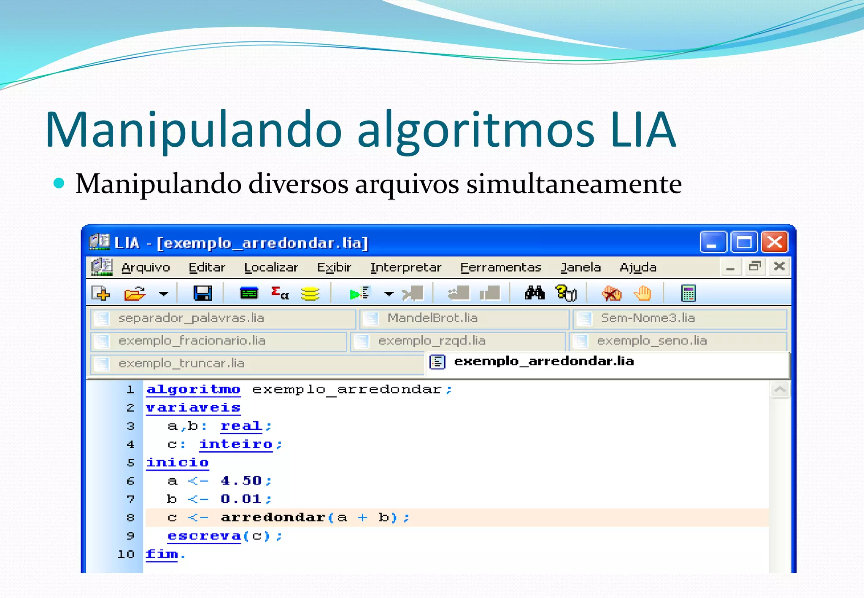Click the orange hand icon
This screenshot has width=864, height=598.
pyautogui.click(x=643, y=293)
